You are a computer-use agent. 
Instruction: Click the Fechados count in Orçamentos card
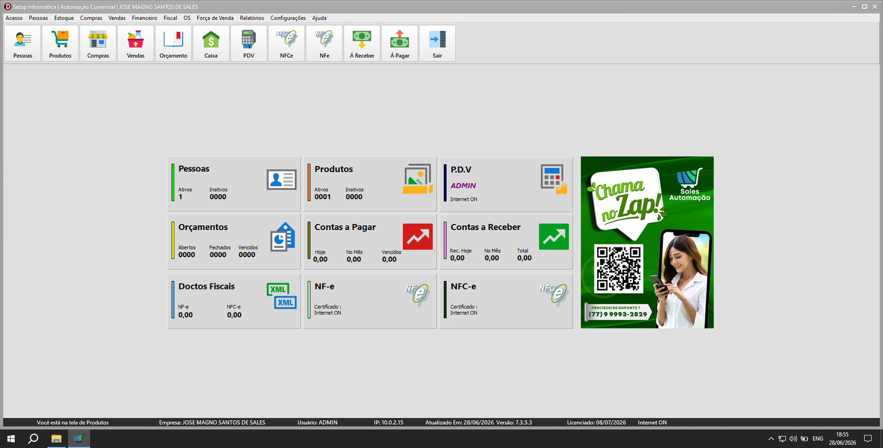coord(218,255)
